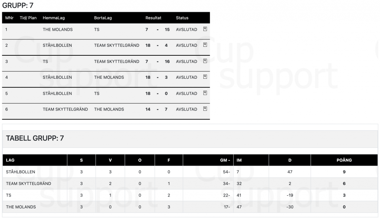
Task: Select STÅHLBOLLEN in the standings table
Action: pyautogui.click(x=21, y=172)
